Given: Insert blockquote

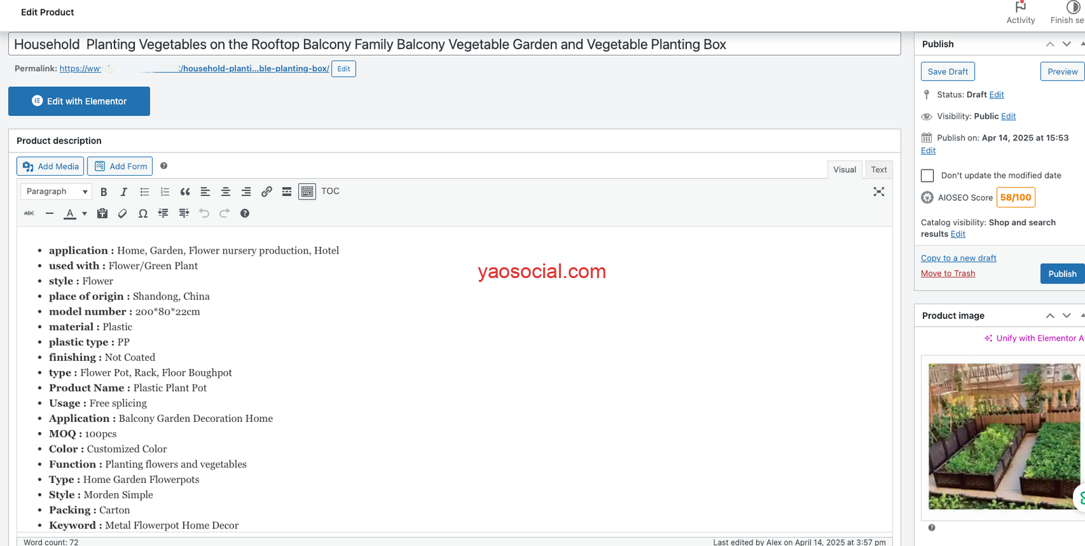Looking at the screenshot, I should click(185, 192).
